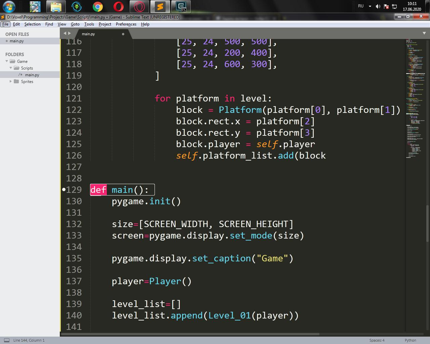The image size is (430, 344).
Task: Open Windows Explorer from the taskbar
Action: (x=56, y=6)
